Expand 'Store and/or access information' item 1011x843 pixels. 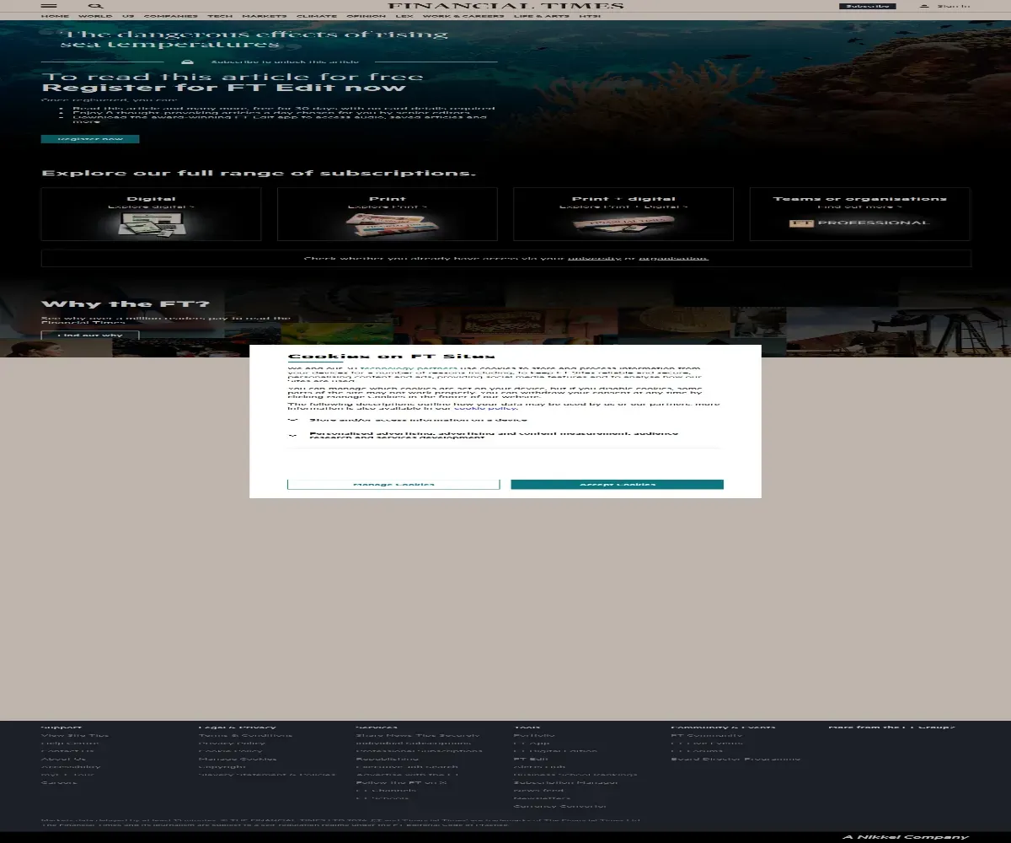pos(293,419)
